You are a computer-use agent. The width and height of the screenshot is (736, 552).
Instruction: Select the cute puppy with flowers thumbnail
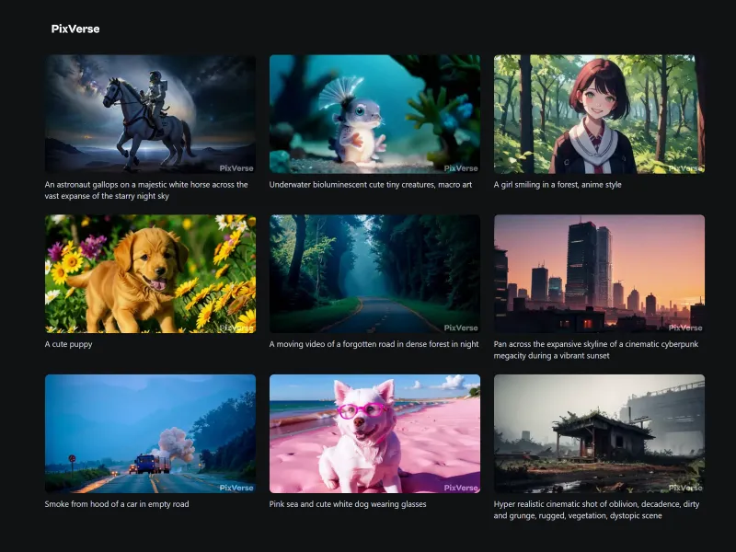click(x=150, y=272)
